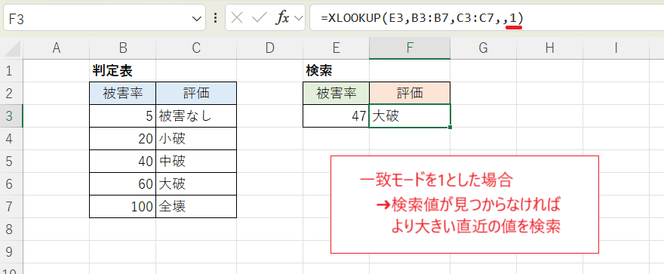This screenshot has width=664, height=274.
Task: Click cell B1 with text 判定表
Action: pos(123,71)
